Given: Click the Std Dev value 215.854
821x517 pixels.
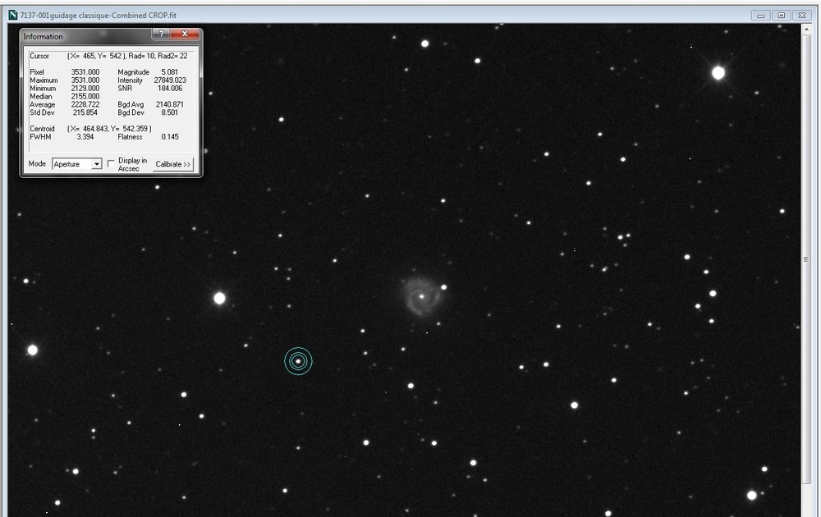Looking at the screenshot, I should click(85, 112).
